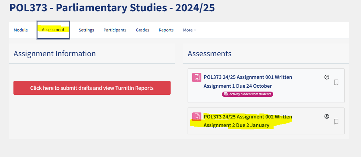Image resolution: width=361 pixels, height=157 pixels.
Task: View the Reports tab
Action: point(166,30)
